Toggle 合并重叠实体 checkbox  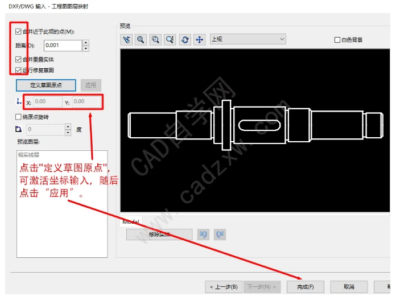(x=18, y=59)
